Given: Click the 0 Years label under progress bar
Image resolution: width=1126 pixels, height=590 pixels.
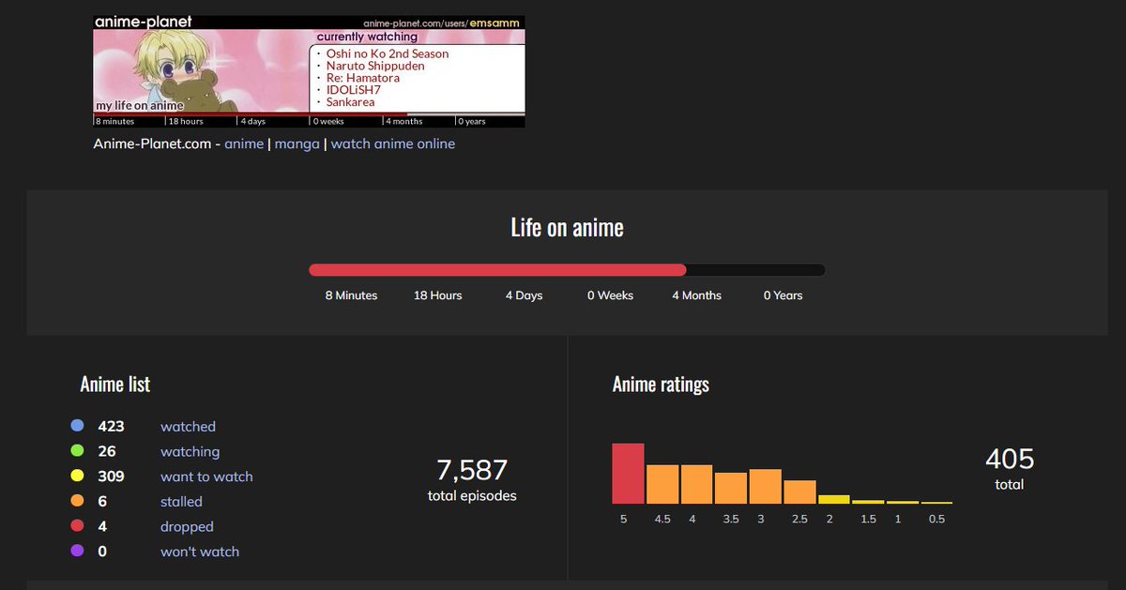Looking at the screenshot, I should (783, 295).
